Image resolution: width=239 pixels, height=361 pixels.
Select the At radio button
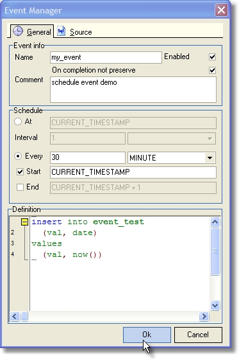pos(18,121)
